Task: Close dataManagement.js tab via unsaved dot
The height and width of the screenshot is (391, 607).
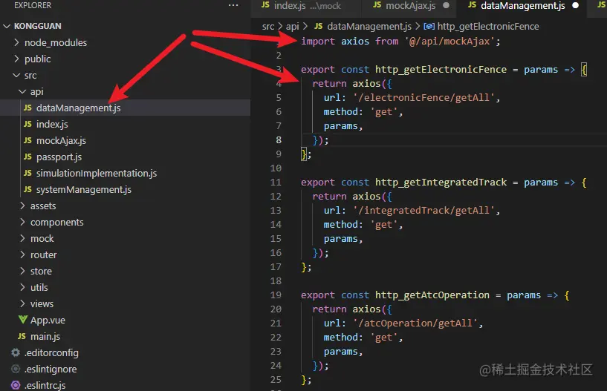Action: pos(575,6)
